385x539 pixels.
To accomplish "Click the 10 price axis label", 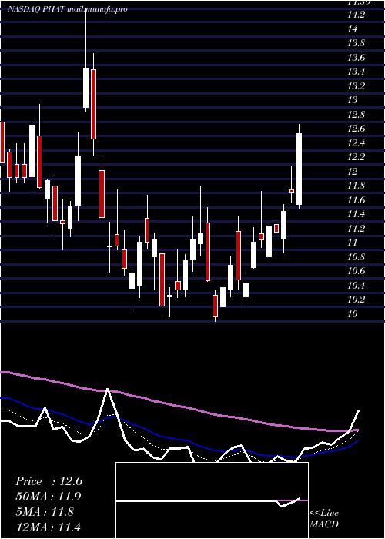I will (x=353, y=314).
